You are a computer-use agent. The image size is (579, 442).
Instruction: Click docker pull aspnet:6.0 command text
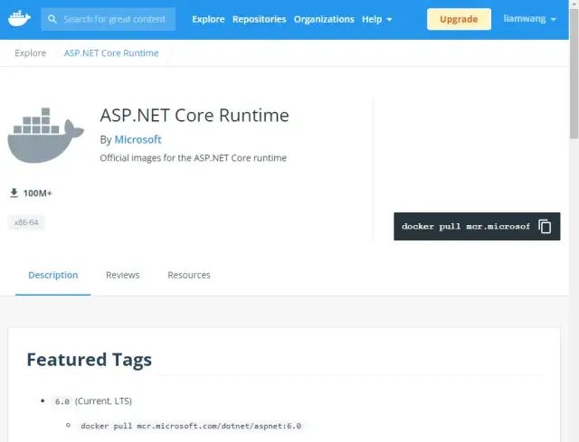click(191, 426)
